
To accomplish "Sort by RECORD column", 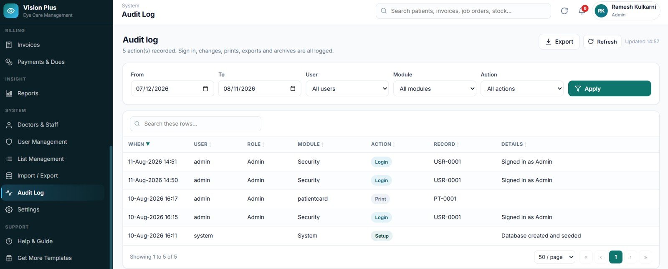I will [x=446, y=144].
